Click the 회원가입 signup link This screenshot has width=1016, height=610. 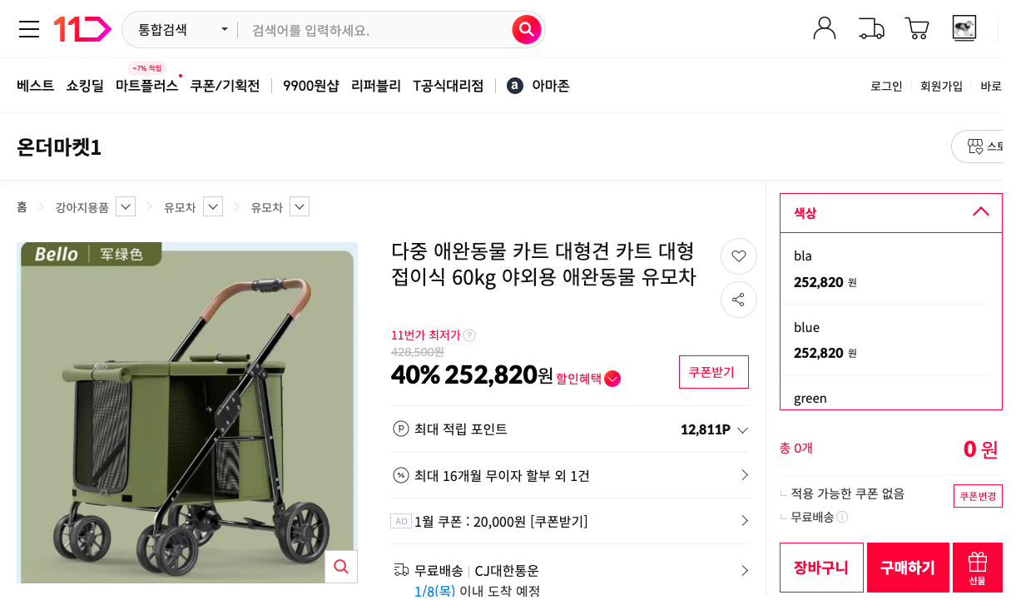pyautogui.click(x=941, y=85)
